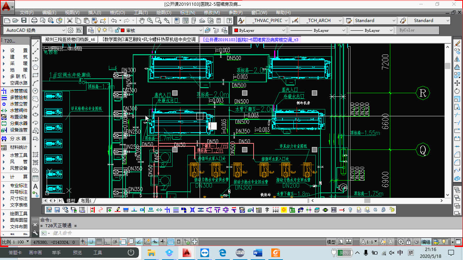Open the 比例 1:100 scale dropdown
Viewport: 463px width, 260px height.
(x=16, y=242)
